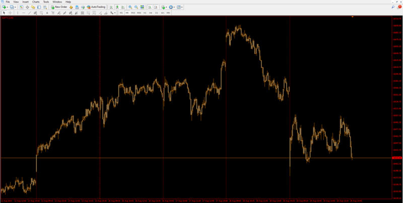Click the price scale axis
Image resolution: width=403 pixels, height=203 pixels.
(x=397, y=107)
